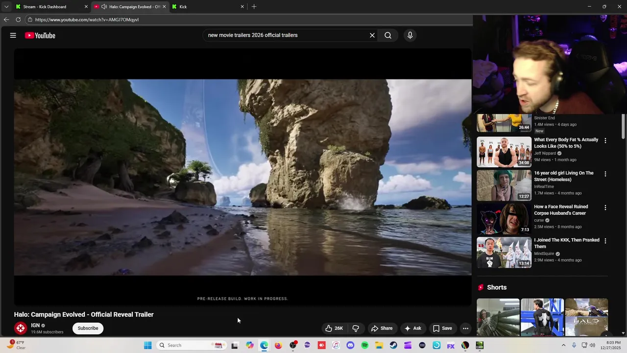The image size is (627, 353).
Task: Open the OBS Studio taskbar icon
Action: (x=293, y=345)
